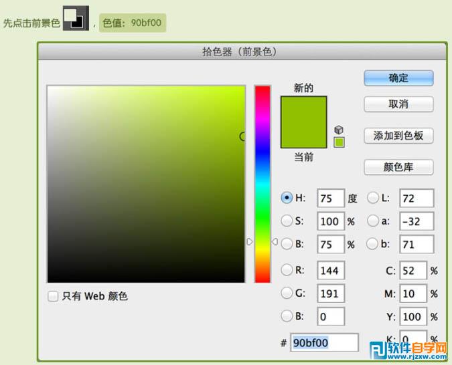The width and height of the screenshot is (452, 365).
Task: Click the blue field showing 0
Action: [x=331, y=316]
